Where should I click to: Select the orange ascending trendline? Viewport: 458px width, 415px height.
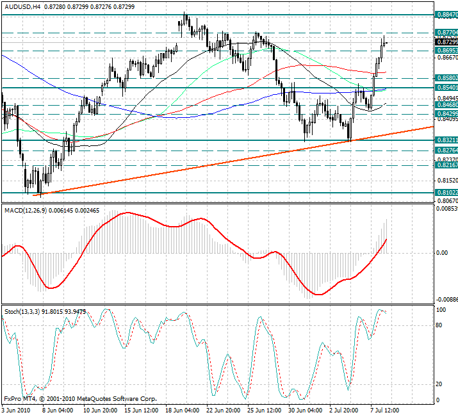pyautogui.click(x=234, y=160)
